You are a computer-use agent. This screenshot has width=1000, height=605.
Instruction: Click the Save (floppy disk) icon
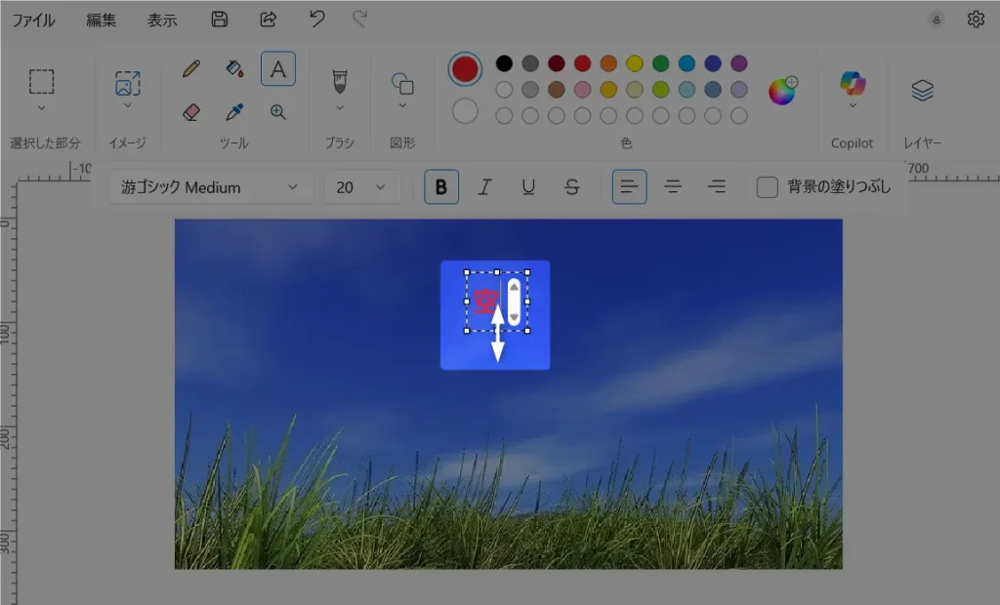point(220,20)
